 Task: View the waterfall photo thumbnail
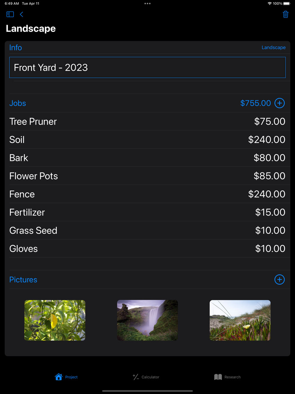click(147, 320)
